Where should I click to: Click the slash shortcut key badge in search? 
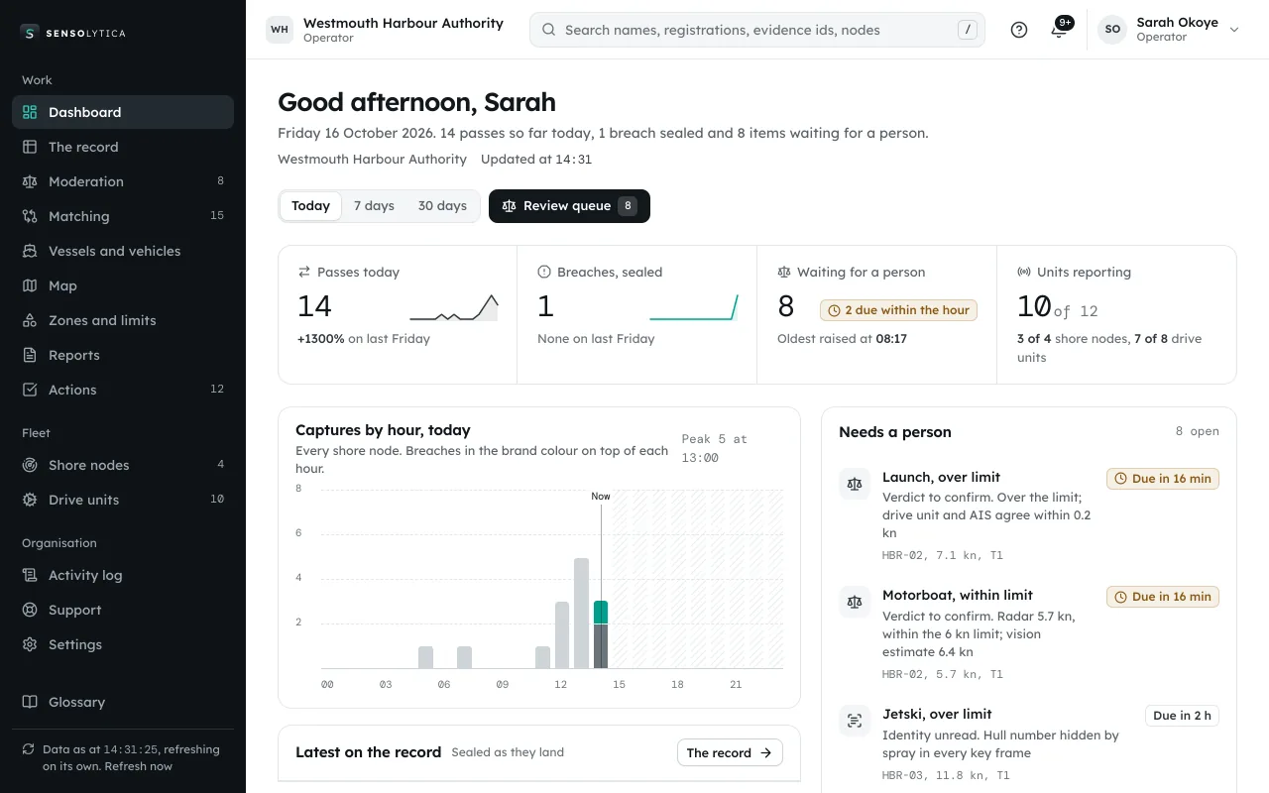968,30
